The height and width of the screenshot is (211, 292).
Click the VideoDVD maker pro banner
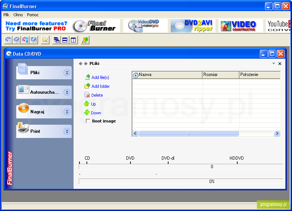tap(145, 26)
